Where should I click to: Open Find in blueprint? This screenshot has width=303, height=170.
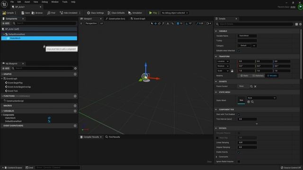click(51, 13)
